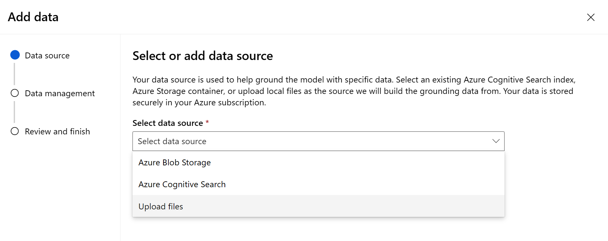Jump to Review and finish step label

[x=57, y=132]
